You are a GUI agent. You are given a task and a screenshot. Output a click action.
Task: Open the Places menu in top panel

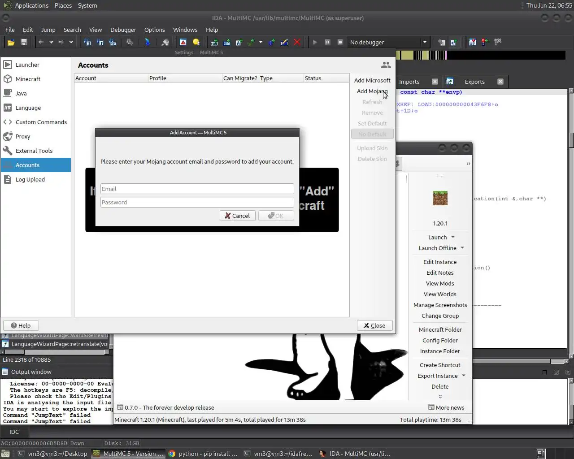tap(63, 5)
